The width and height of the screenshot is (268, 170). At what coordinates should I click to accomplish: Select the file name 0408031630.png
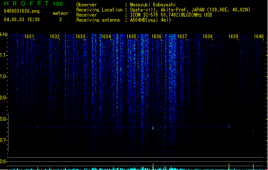click(x=22, y=11)
